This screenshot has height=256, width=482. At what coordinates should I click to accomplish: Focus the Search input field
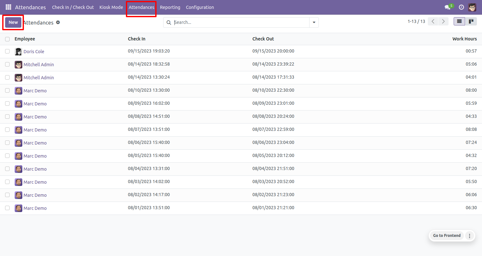pos(241,23)
